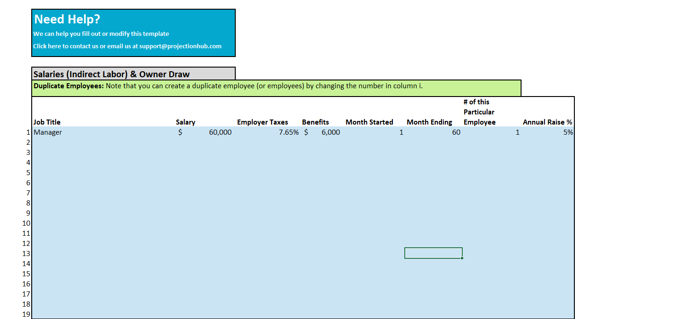The image size is (692, 319).
Task: Select the Duplicate Employees note cell
Action: pos(276,88)
